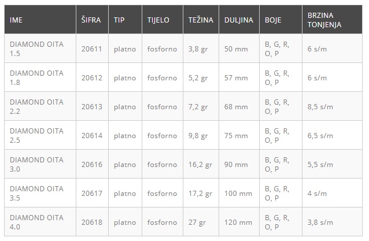The height and width of the screenshot is (241, 369).
Task: Click the ŠIFRA column header
Action: (x=91, y=20)
